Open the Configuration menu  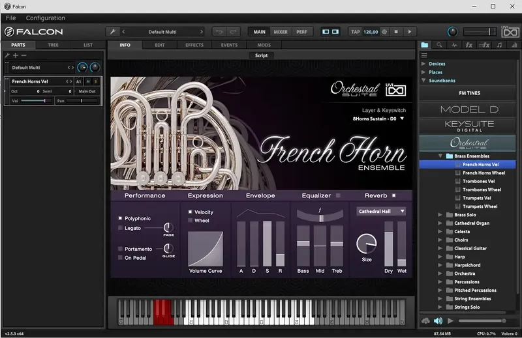click(x=45, y=18)
